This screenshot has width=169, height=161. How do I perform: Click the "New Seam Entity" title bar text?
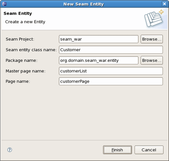click(84, 4)
